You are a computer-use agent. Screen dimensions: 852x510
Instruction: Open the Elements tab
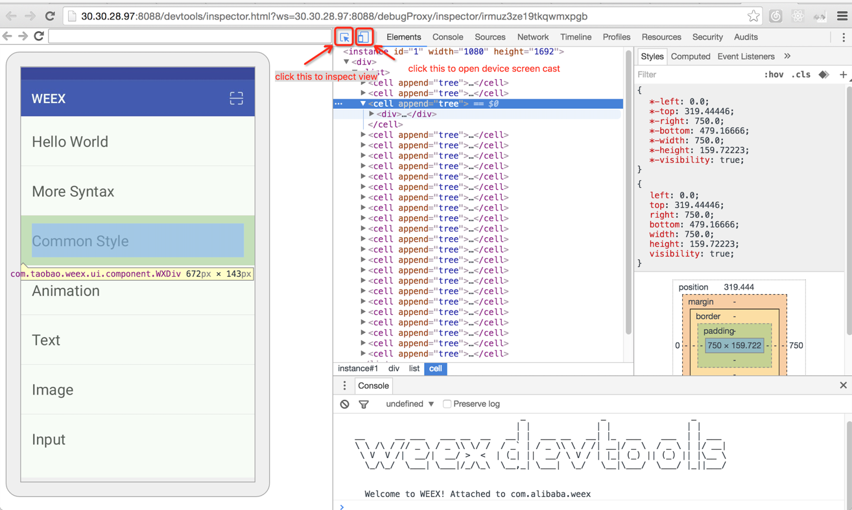click(403, 38)
